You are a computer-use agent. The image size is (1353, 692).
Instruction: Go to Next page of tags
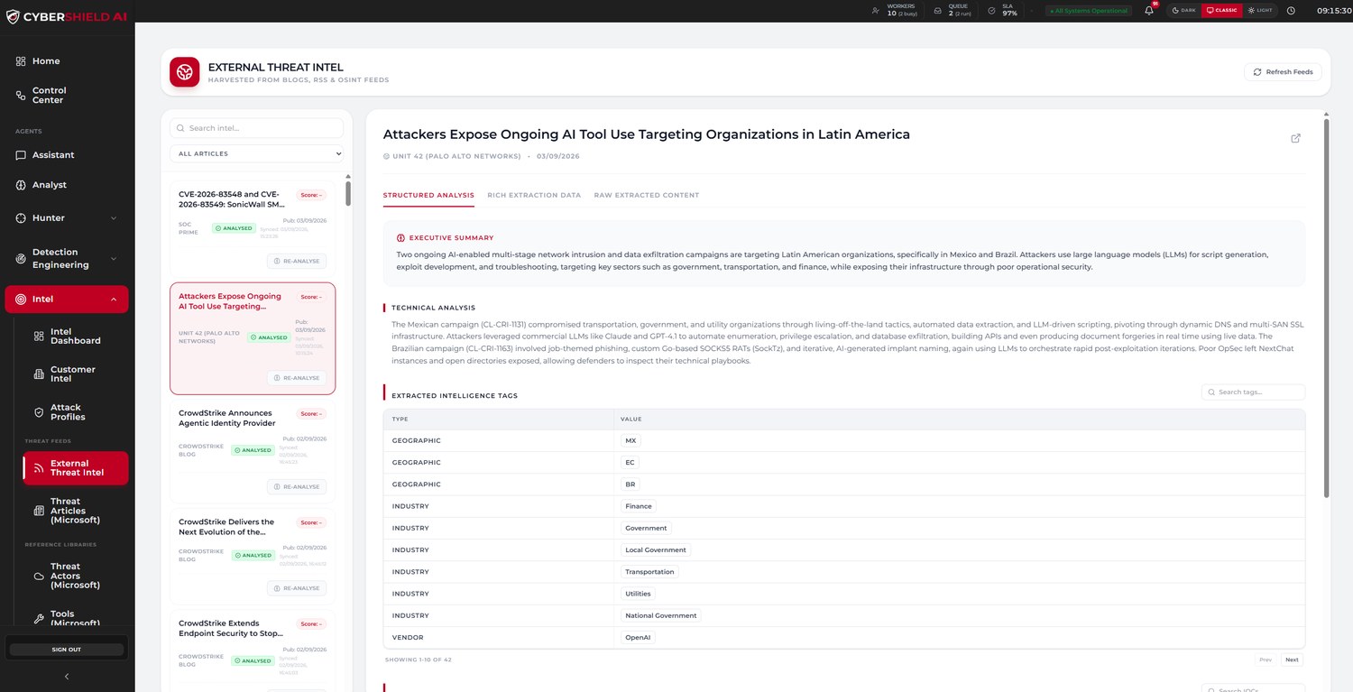coord(1292,660)
